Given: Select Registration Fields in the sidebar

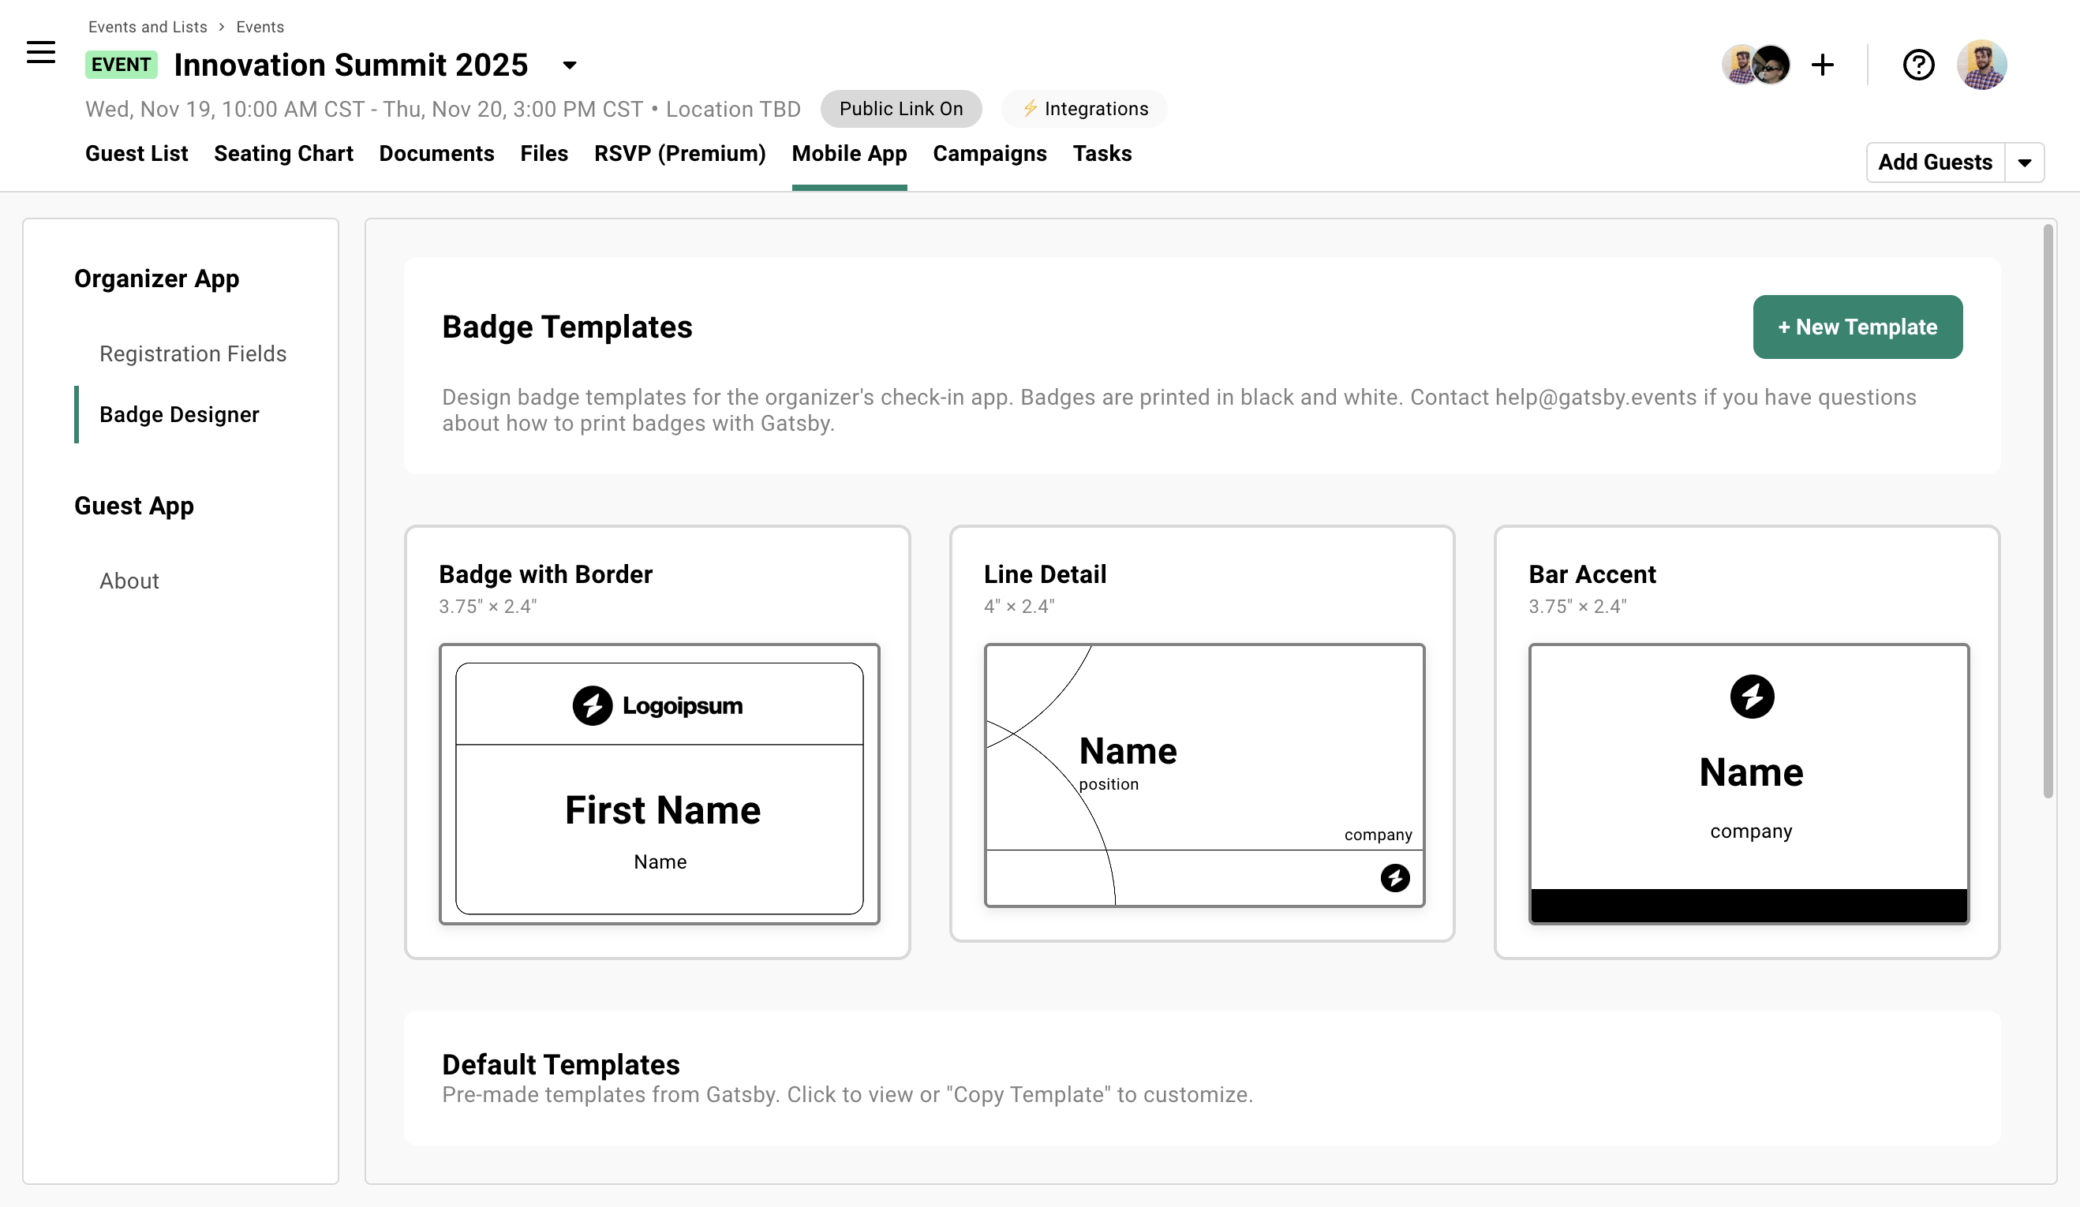Looking at the screenshot, I should 193,353.
